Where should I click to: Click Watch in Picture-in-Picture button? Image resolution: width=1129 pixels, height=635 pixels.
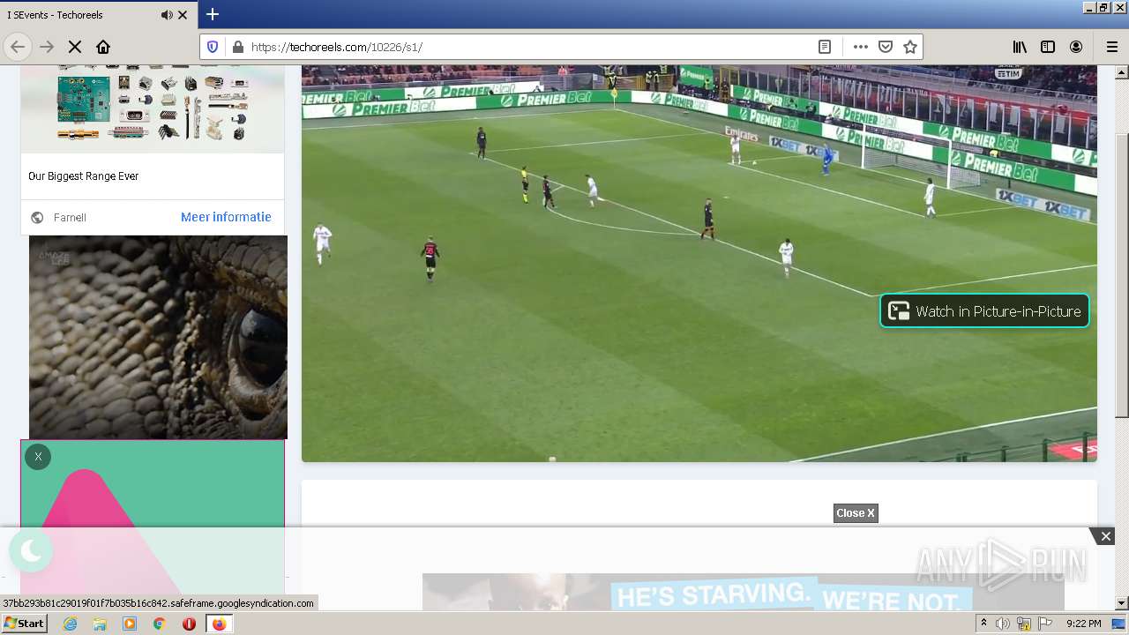[x=984, y=310]
